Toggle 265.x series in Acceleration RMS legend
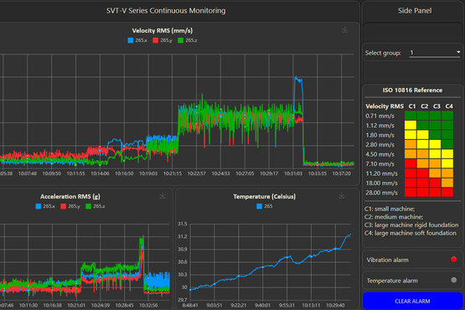 45,206
